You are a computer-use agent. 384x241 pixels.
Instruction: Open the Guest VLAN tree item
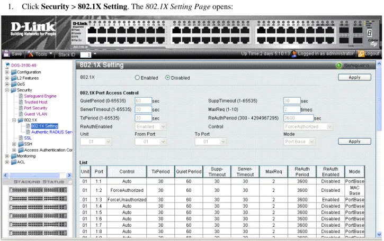[35, 114]
